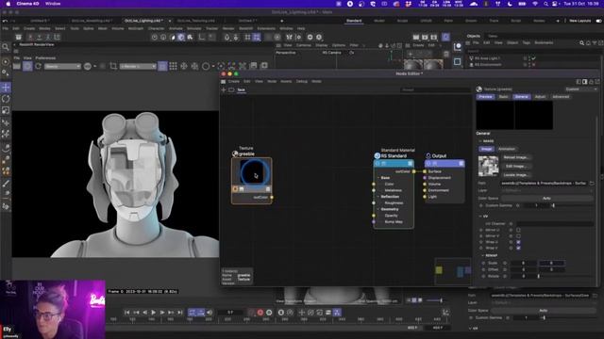Switch to the Advanced tab in attributes
Screen dimensions: 604x339
point(561,97)
